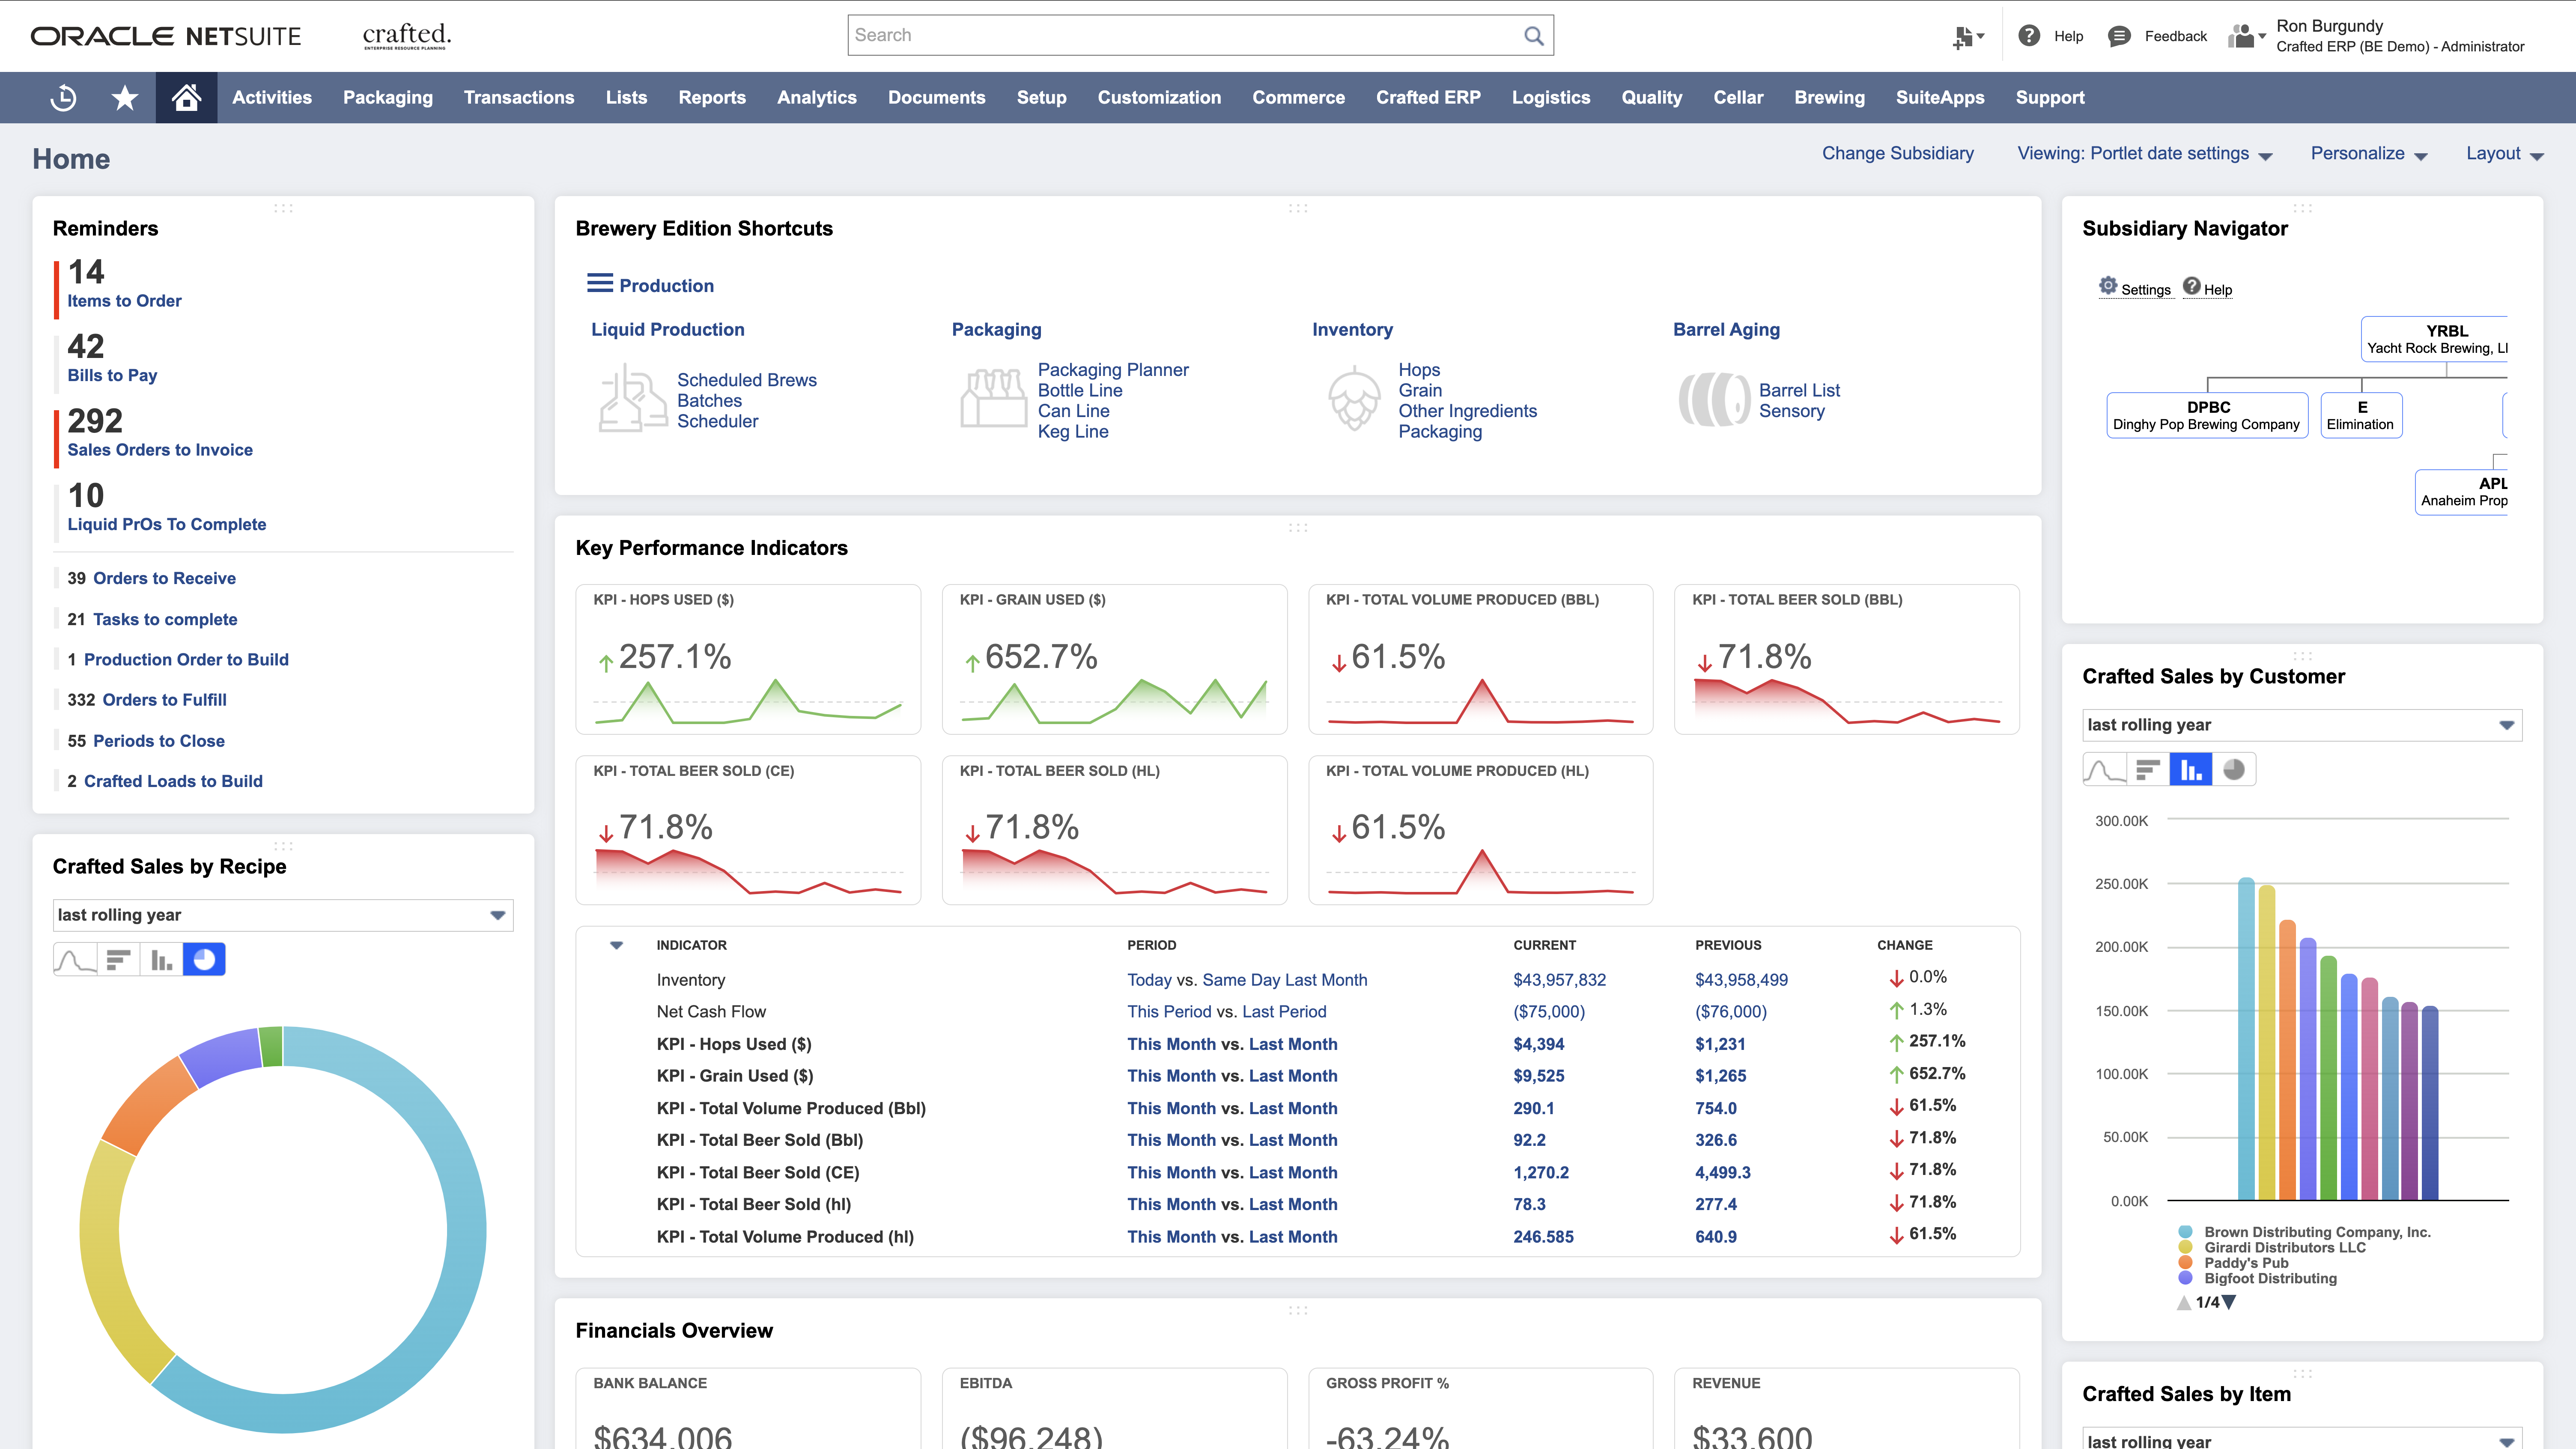Screen dimensions: 2576x1449
Task: Select pie chart in Sales by Recipe
Action: pos(204,960)
